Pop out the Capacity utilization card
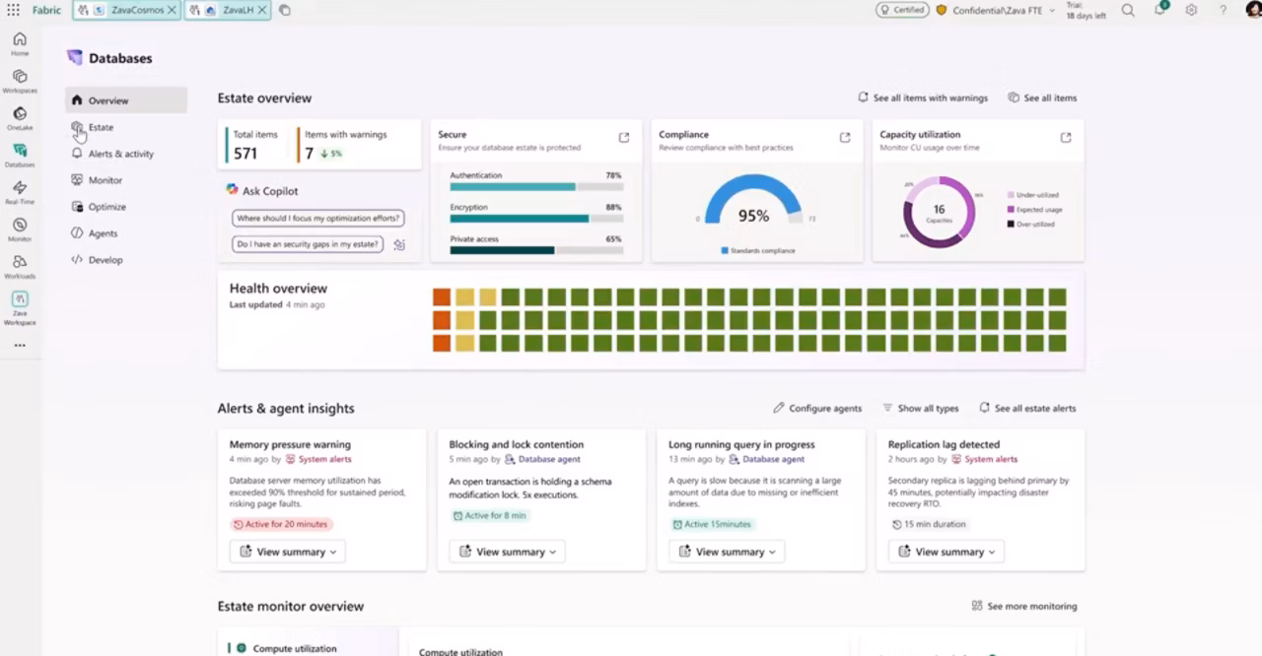 1065,138
